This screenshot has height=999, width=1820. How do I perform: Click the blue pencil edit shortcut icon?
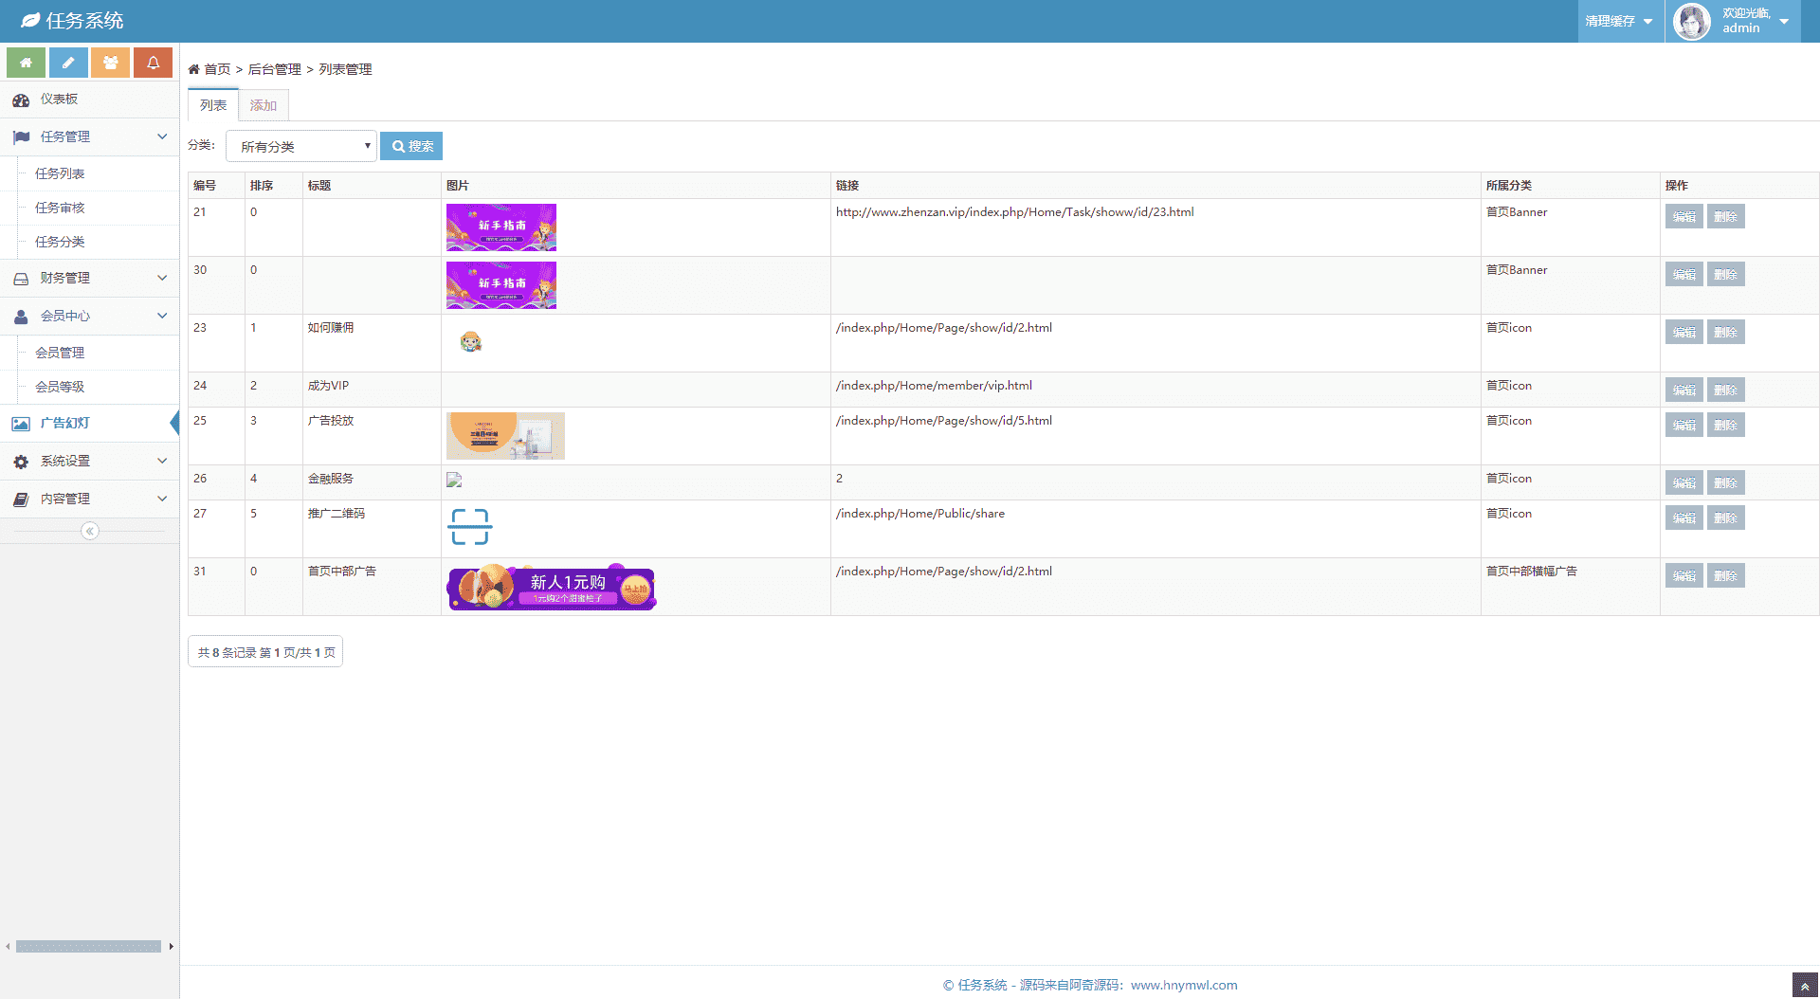68,63
